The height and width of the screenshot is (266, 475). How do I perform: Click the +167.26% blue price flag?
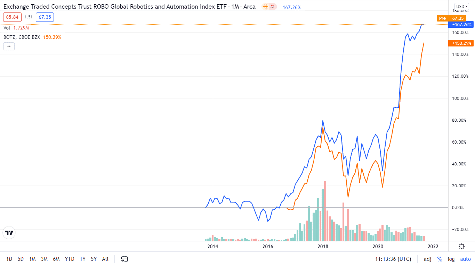coord(461,25)
